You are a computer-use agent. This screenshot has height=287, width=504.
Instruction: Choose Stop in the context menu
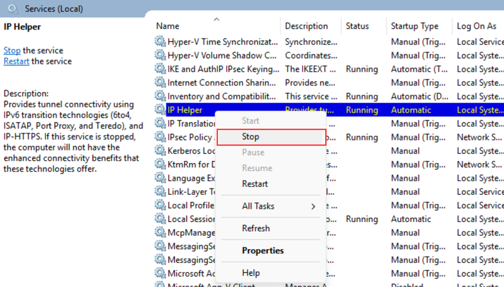pyautogui.click(x=271, y=137)
